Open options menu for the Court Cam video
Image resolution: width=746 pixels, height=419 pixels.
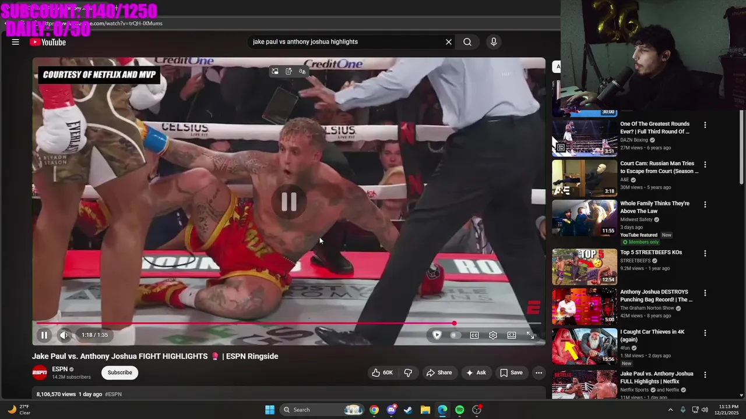[x=705, y=165]
